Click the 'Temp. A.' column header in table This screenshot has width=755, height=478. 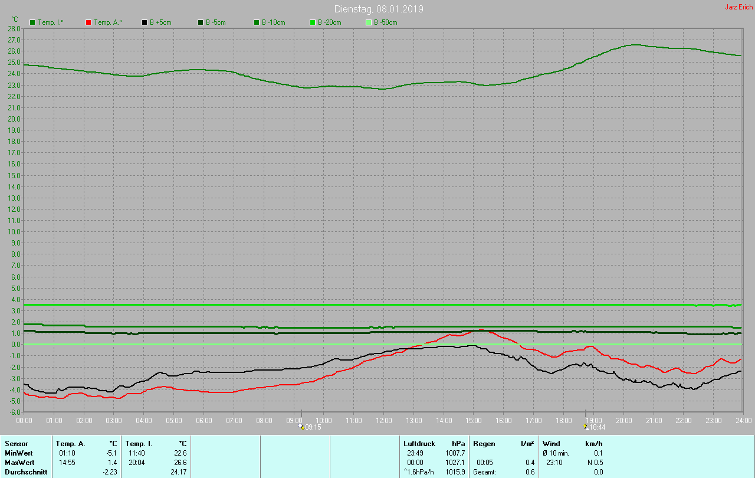click(70, 443)
